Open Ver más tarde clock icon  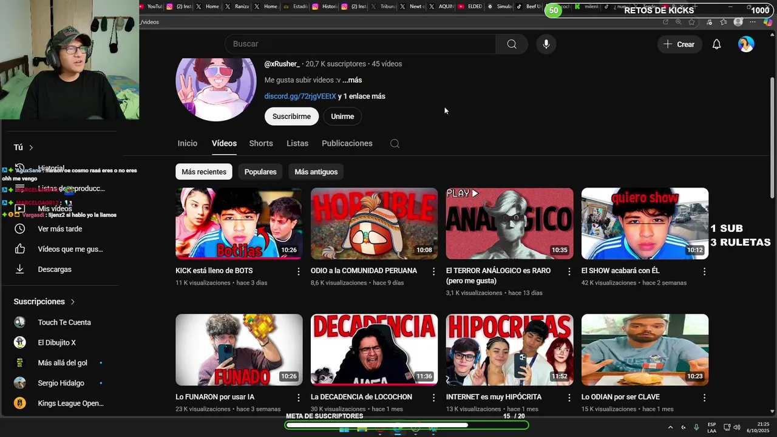tap(20, 229)
